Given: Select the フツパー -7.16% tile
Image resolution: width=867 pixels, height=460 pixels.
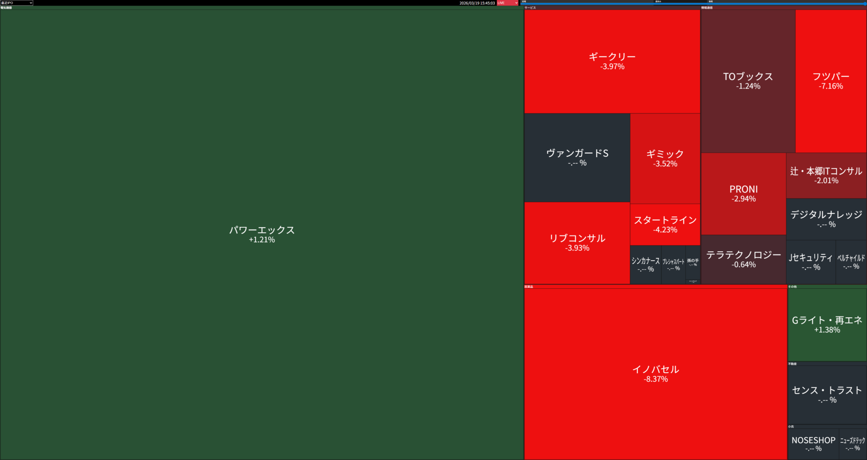Looking at the screenshot, I should point(830,81).
